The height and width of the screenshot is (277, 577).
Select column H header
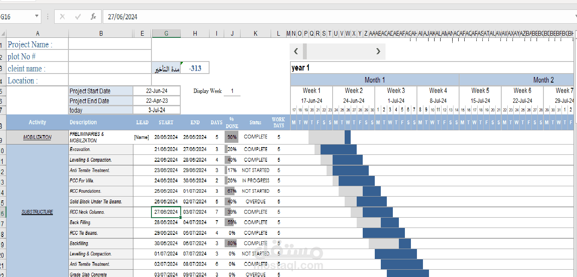point(195,34)
